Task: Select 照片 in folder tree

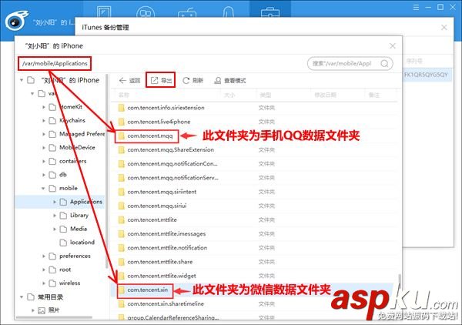Action: [54, 310]
